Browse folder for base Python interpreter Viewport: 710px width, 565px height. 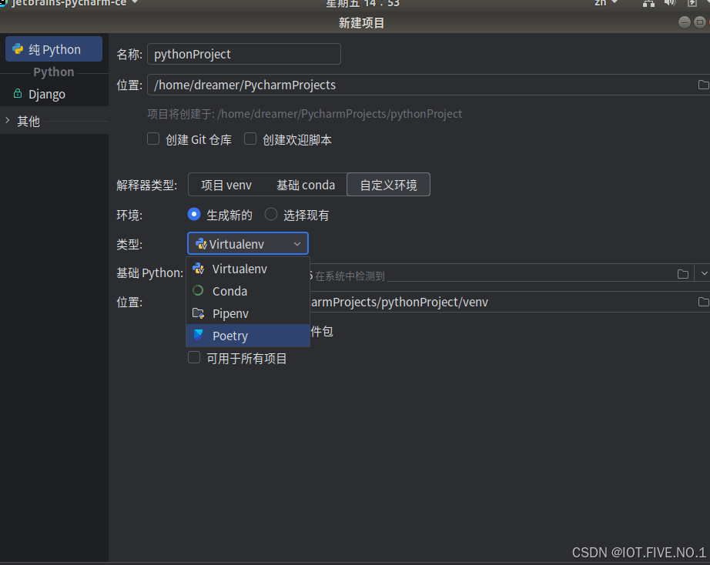(x=683, y=274)
